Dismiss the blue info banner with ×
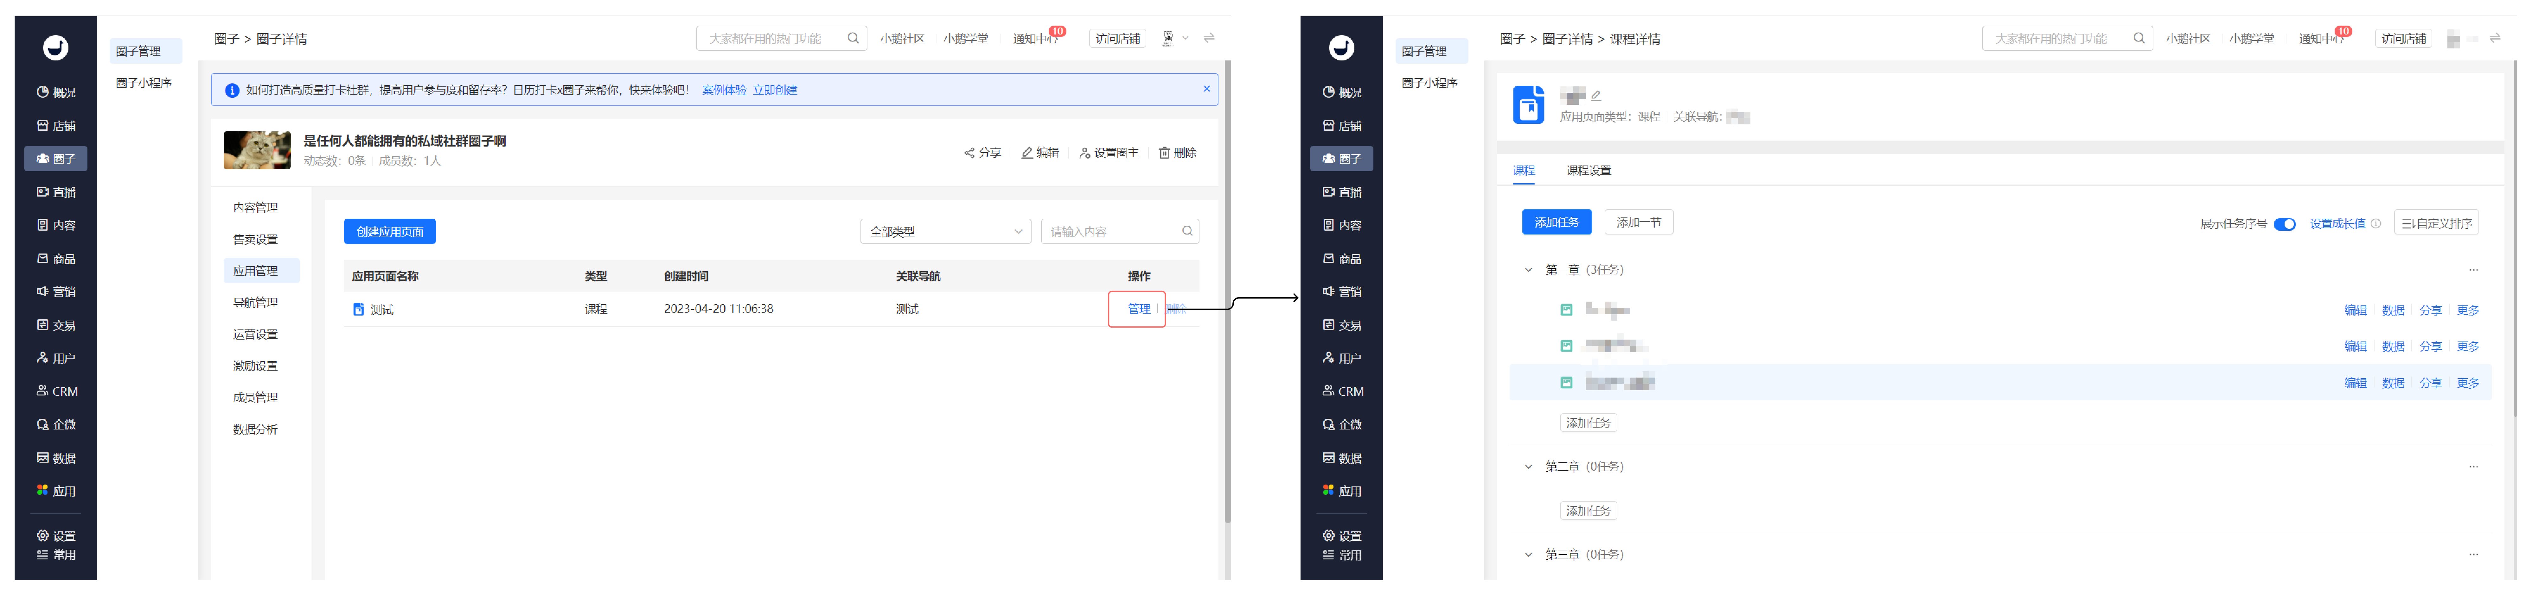 click(1207, 89)
